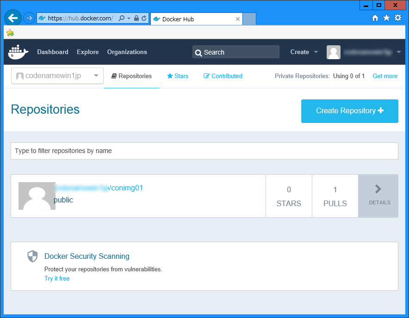Click the Private Repositories usage text

click(320, 76)
